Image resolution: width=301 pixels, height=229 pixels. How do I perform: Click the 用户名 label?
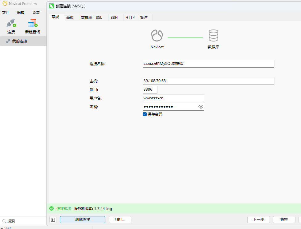[x=96, y=98]
